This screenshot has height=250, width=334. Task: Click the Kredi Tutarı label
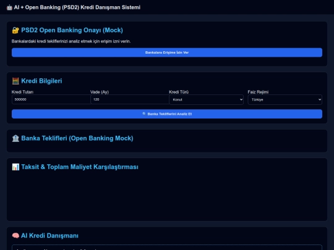click(x=22, y=92)
